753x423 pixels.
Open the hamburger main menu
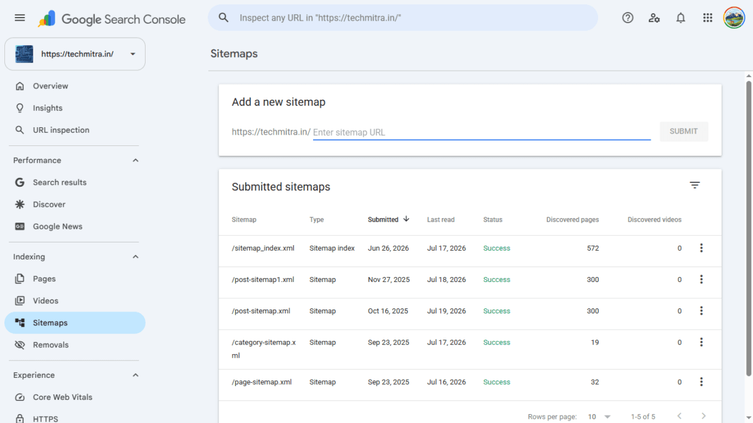pyautogui.click(x=19, y=18)
